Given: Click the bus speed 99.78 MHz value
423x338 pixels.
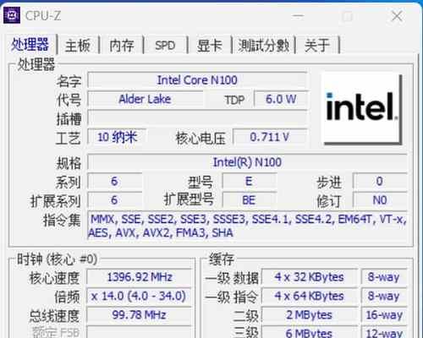Looking at the screenshot, I should [x=140, y=315].
